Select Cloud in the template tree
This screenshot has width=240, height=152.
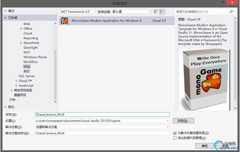pyautogui.click(x=28, y=33)
